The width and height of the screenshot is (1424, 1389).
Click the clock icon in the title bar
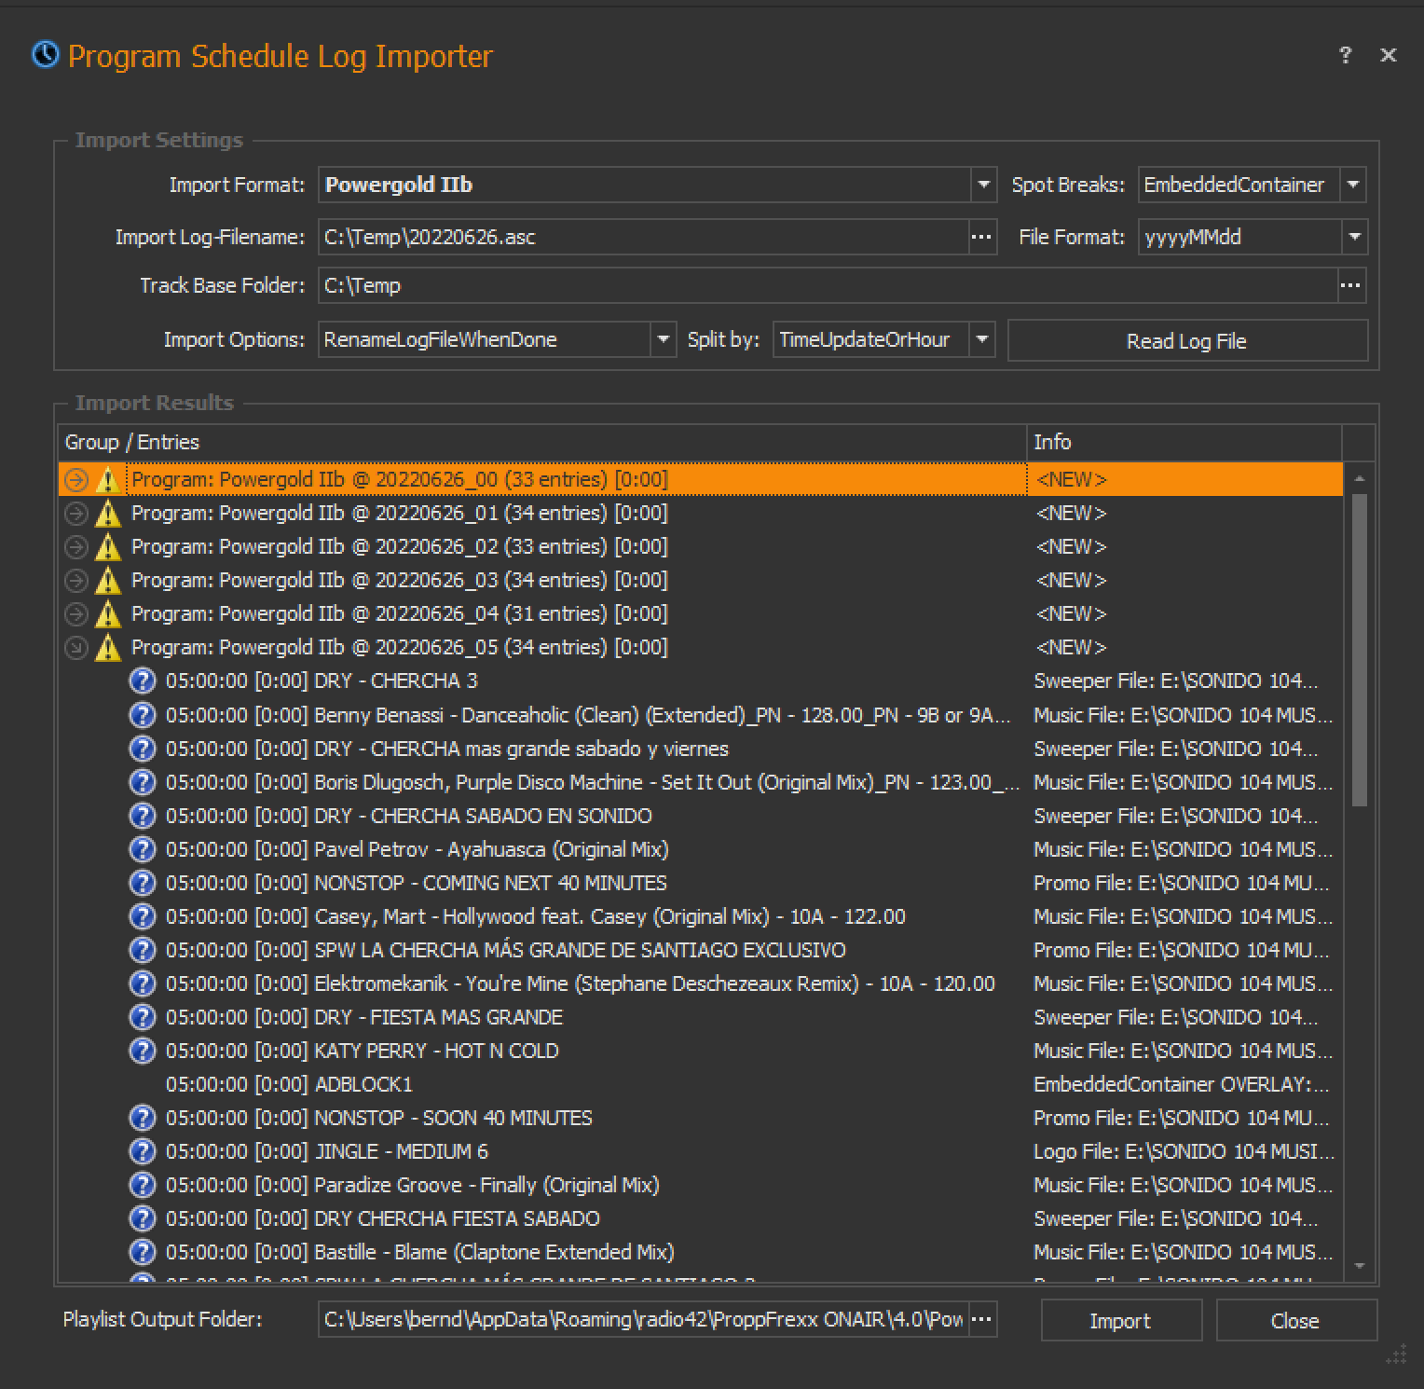coord(45,55)
